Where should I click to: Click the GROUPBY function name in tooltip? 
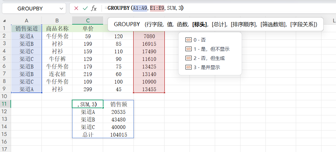click(127, 24)
